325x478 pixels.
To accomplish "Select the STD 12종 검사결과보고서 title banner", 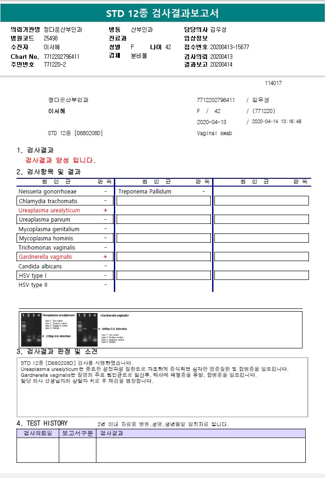I will pyautogui.click(x=162, y=13).
